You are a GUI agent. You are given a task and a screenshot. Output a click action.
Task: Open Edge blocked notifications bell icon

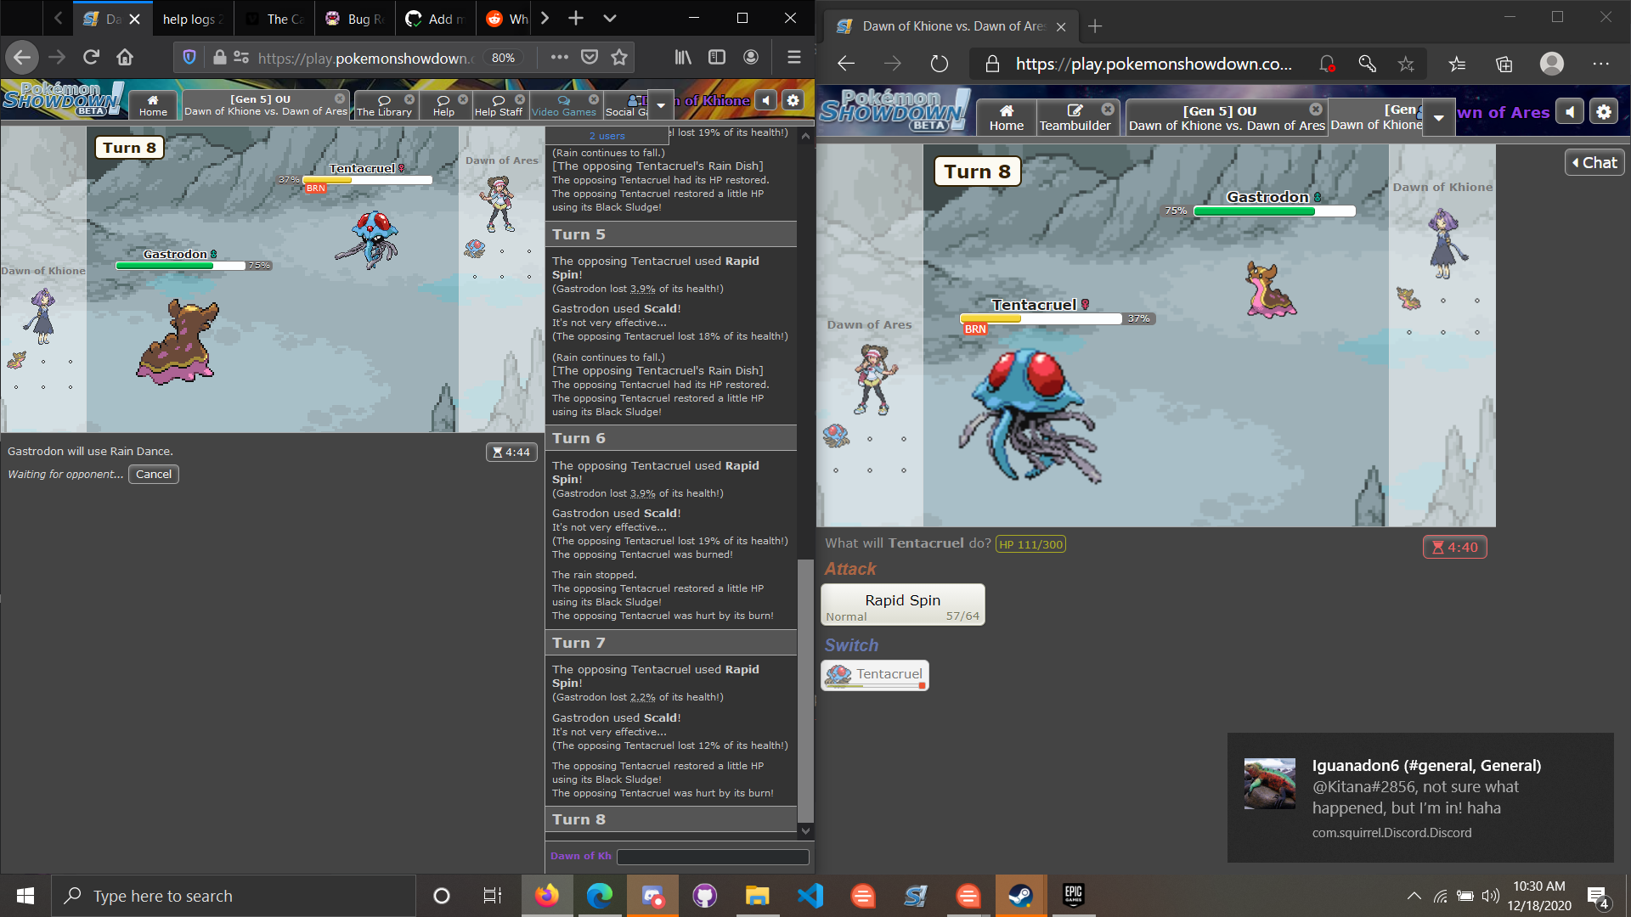1326,64
